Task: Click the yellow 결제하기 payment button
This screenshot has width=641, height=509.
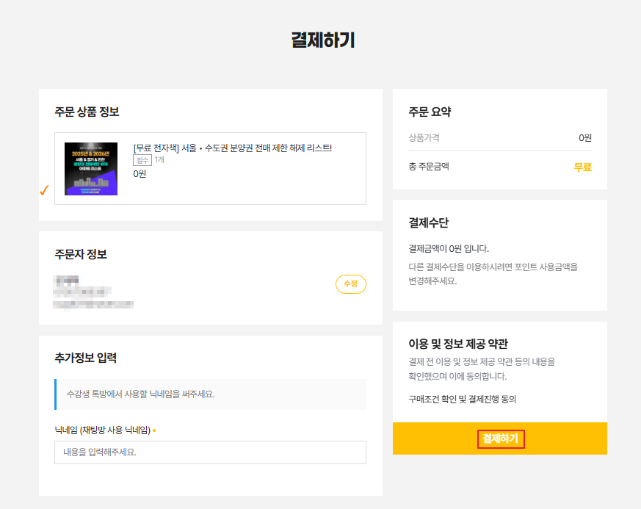Action: pyautogui.click(x=499, y=438)
